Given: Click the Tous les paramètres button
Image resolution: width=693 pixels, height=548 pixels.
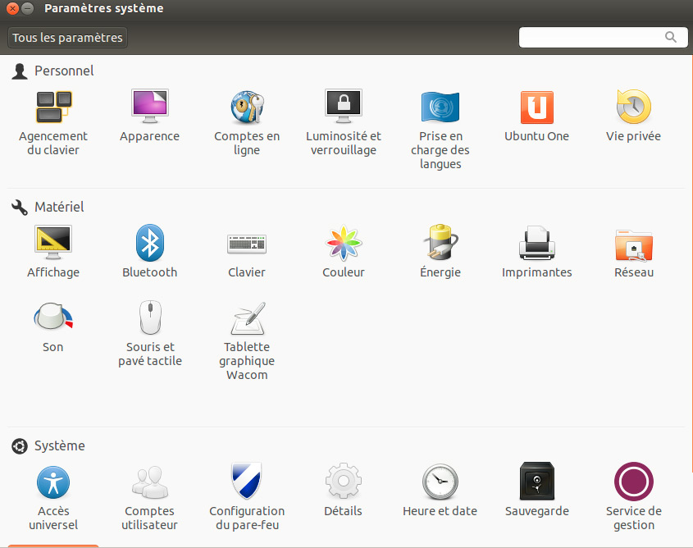Looking at the screenshot, I should 67,38.
